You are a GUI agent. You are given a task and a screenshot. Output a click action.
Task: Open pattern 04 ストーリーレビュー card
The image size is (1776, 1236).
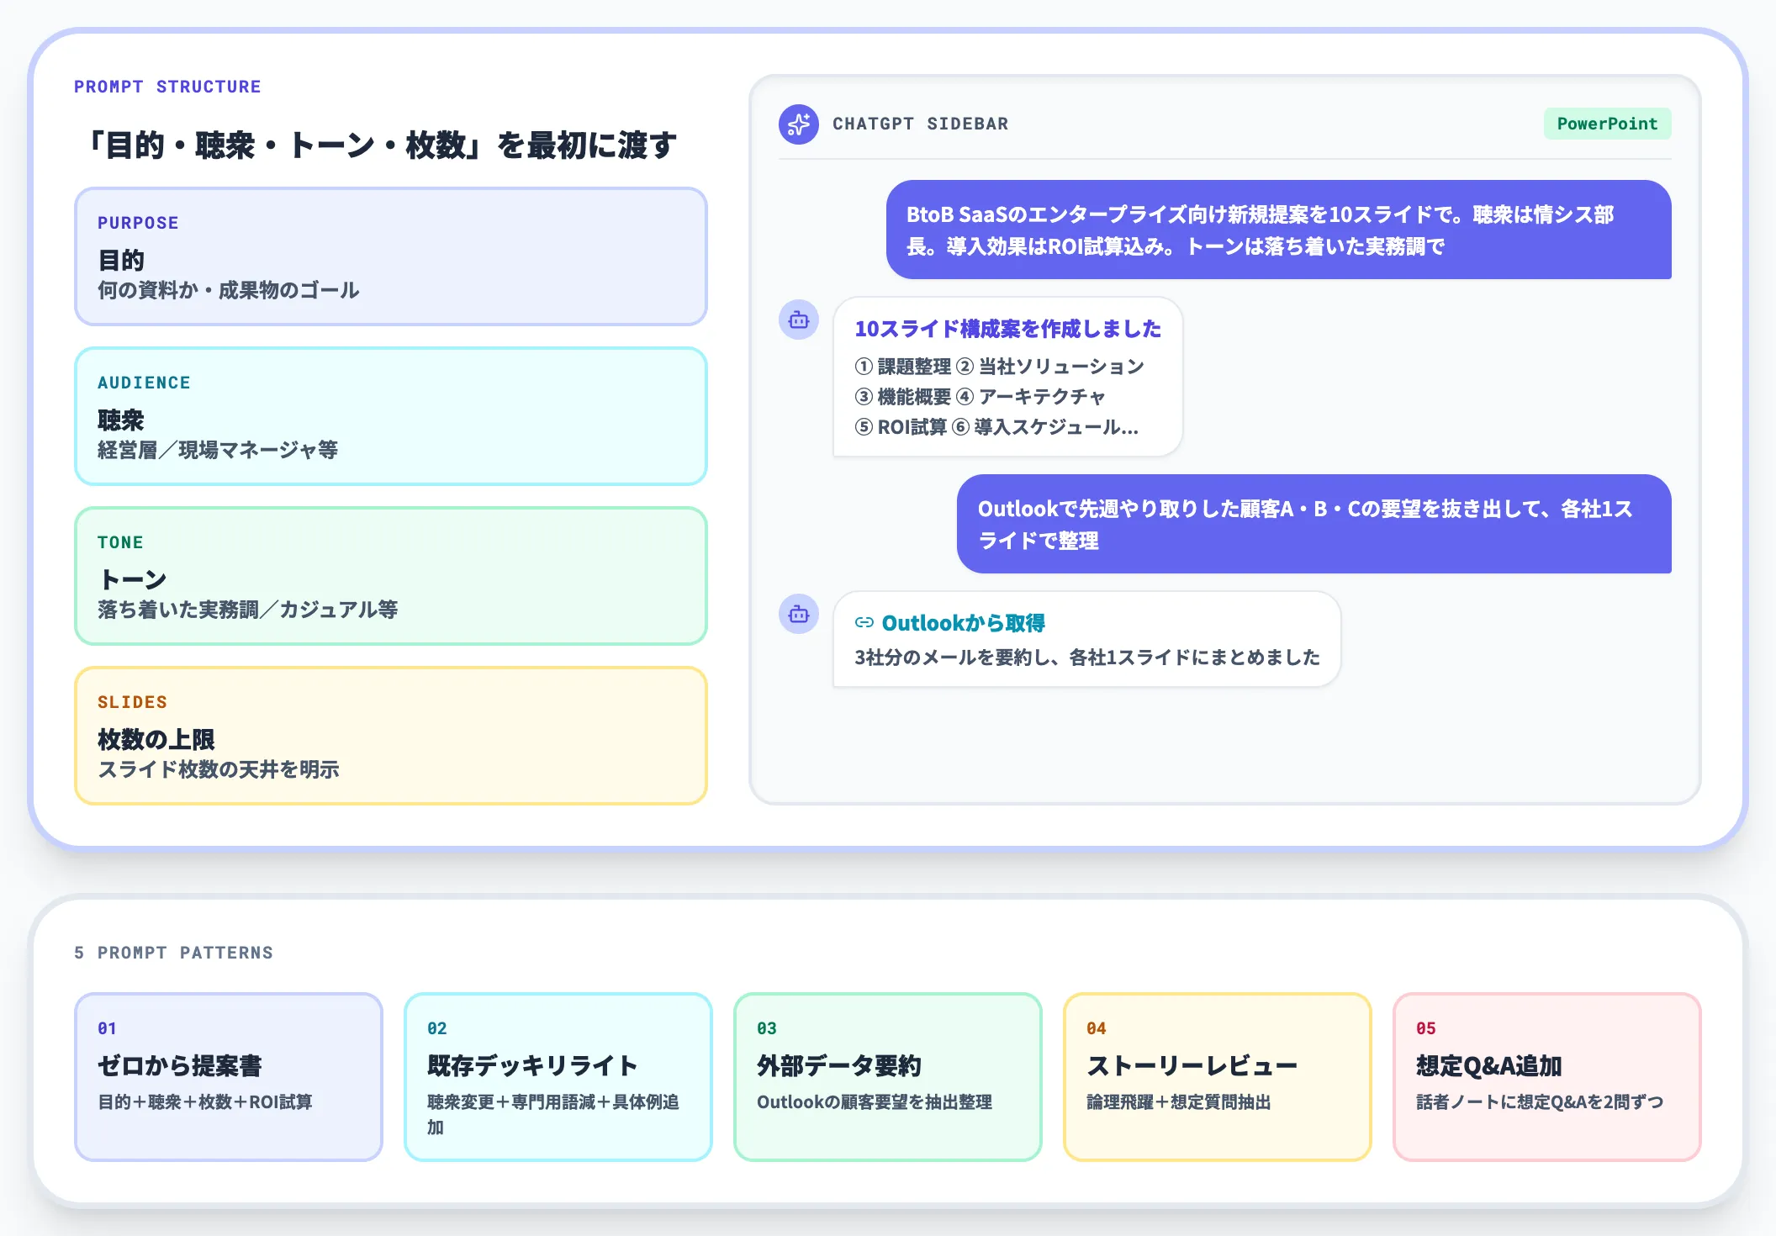click(1218, 1077)
